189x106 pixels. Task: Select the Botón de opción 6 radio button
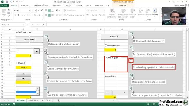[x=106, y=45]
